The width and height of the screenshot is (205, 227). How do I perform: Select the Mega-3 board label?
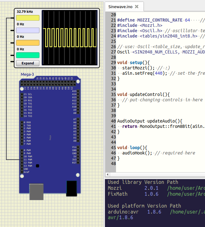coord(27,74)
